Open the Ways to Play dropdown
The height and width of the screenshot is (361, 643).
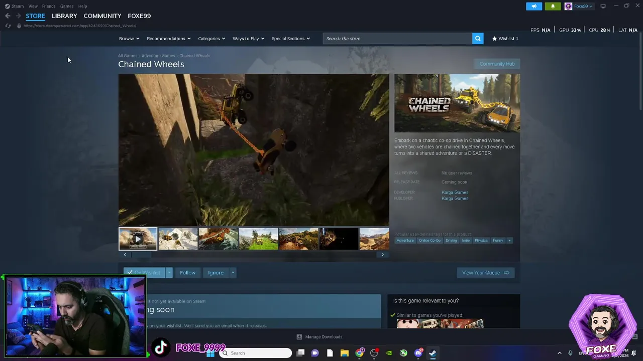[x=248, y=39]
